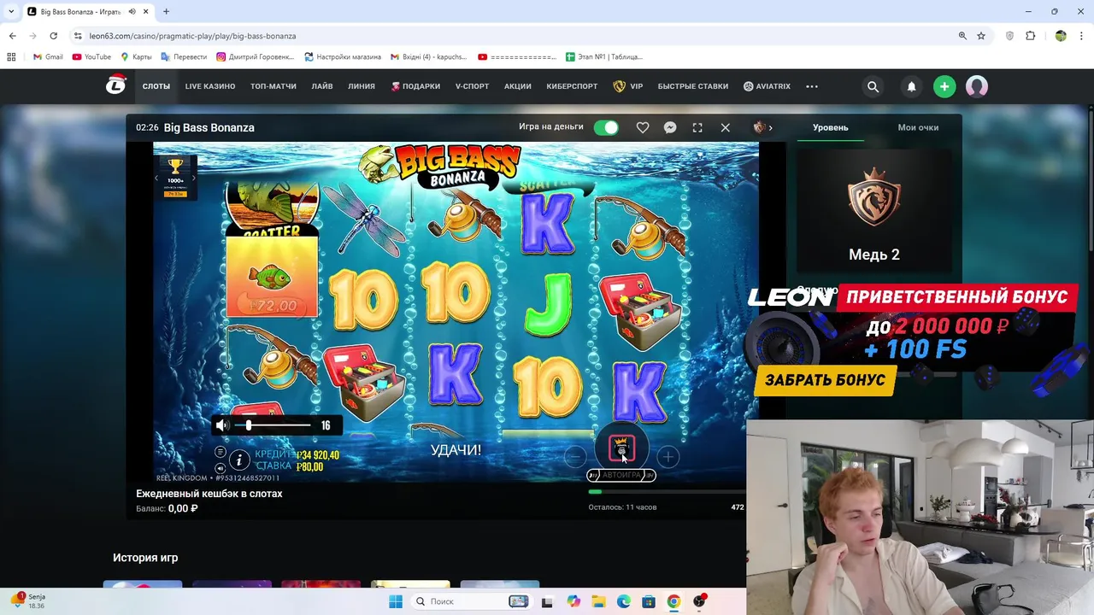Open the ЛАЙВ menu item

(x=322, y=86)
